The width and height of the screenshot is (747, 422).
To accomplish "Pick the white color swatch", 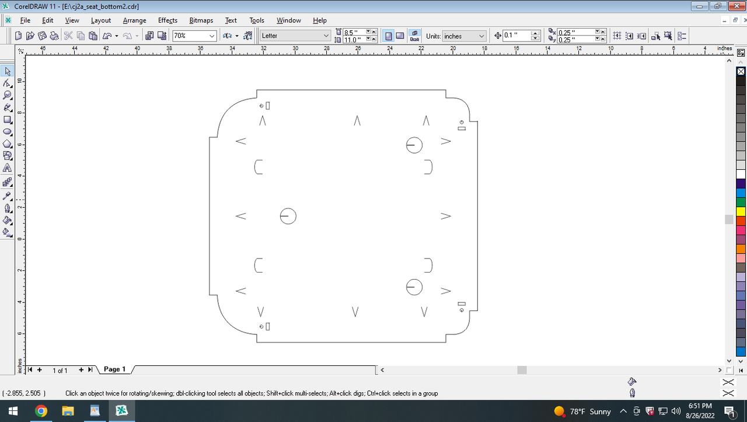I will point(741,174).
